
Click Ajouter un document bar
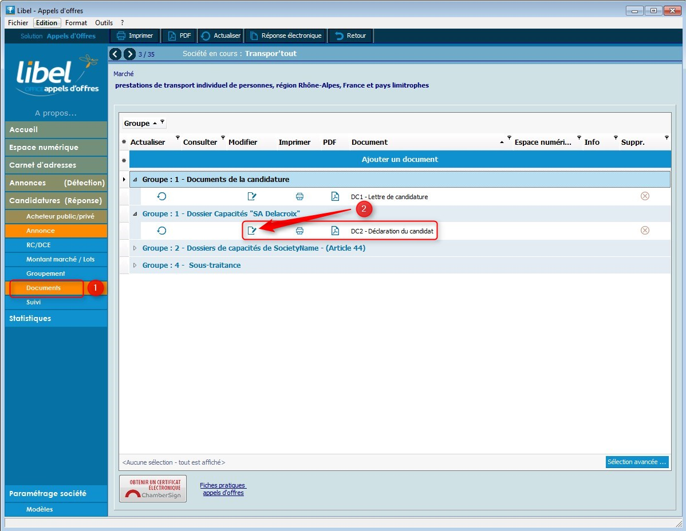tap(400, 160)
